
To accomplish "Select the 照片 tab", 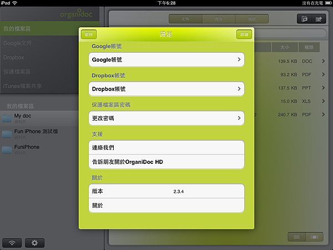I will click(219, 19).
